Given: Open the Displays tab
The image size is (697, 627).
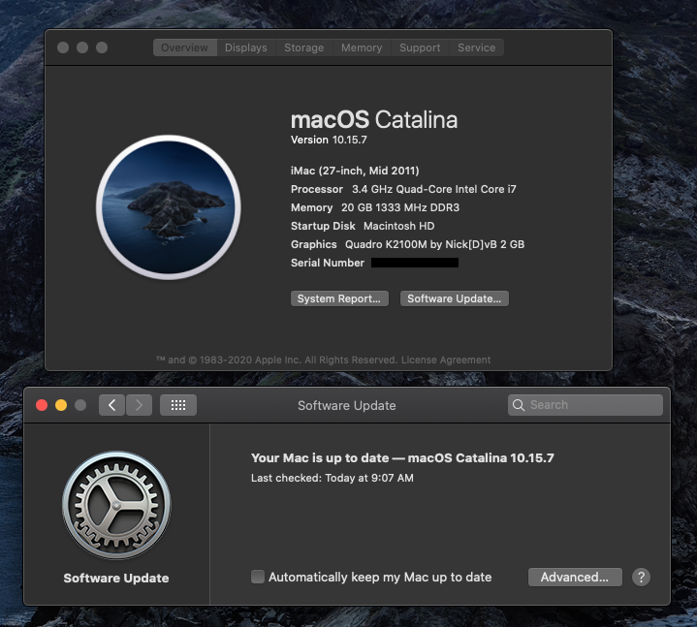Looking at the screenshot, I should pyautogui.click(x=246, y=47).
